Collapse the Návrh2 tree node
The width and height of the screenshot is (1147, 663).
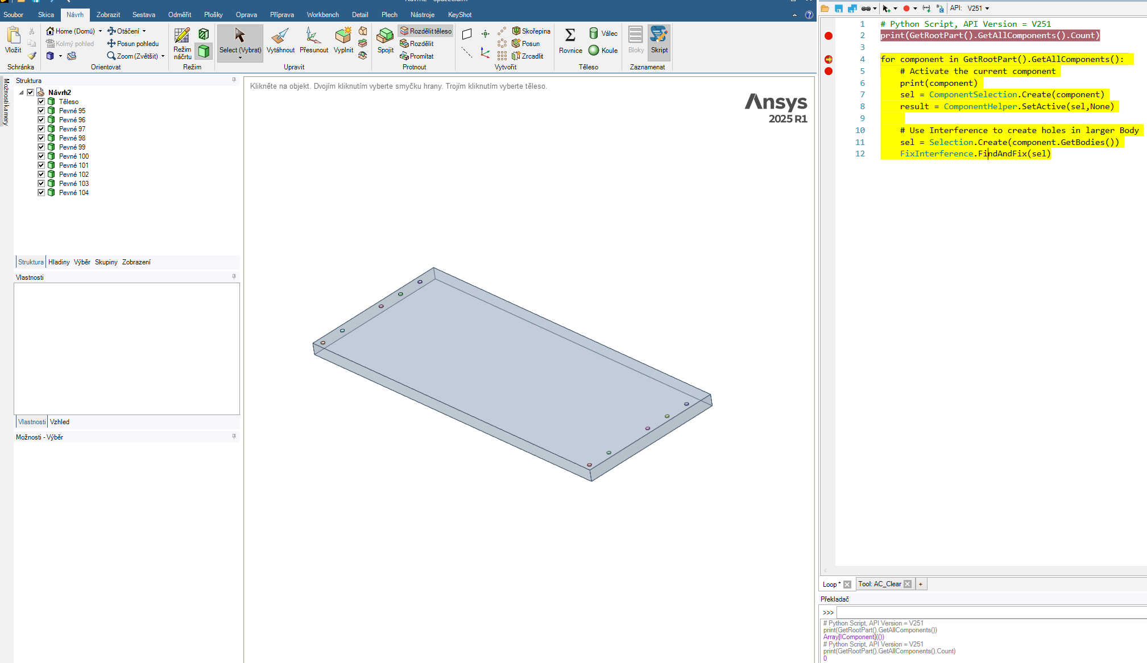coord(22,92)
